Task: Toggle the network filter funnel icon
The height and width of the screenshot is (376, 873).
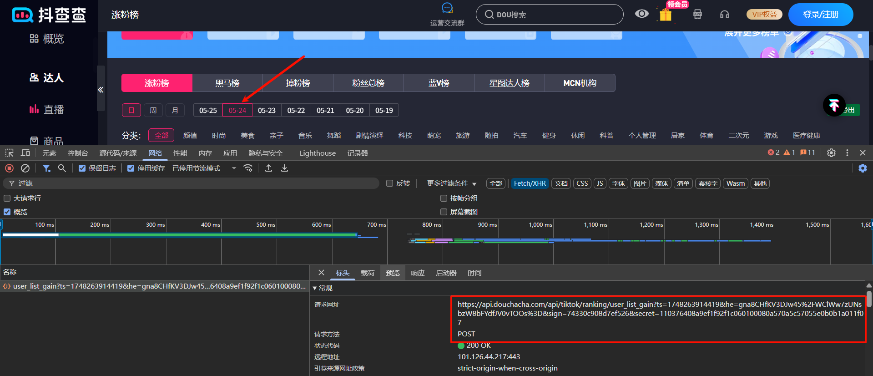Action: coord(46,168)
